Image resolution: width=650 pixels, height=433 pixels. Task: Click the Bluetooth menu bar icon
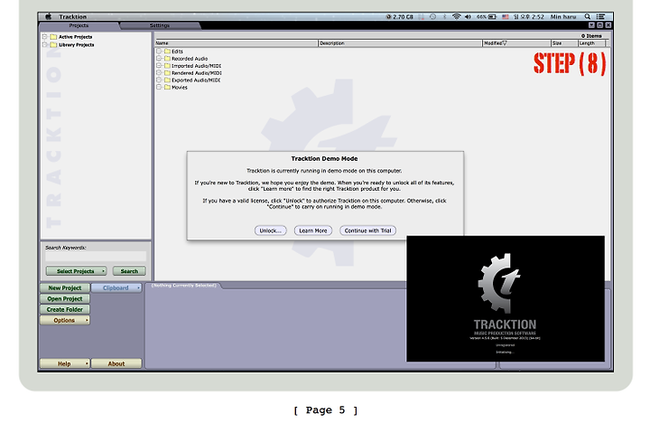[444, 16]
